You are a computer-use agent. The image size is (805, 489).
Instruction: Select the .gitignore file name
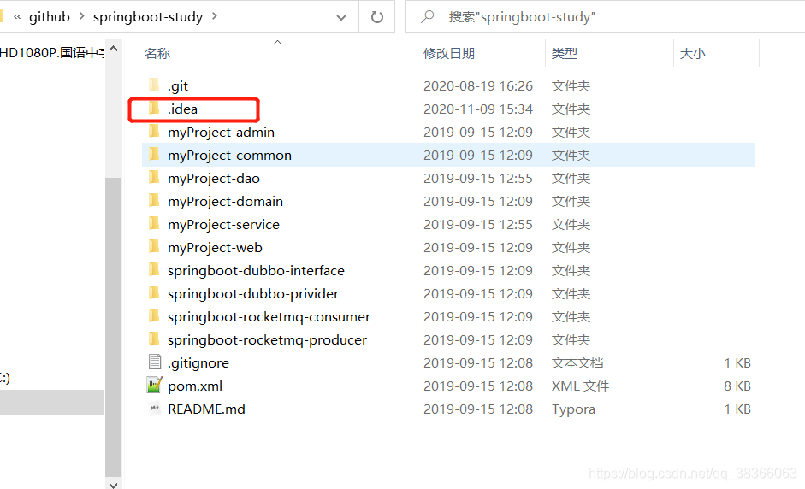[x=198, y=362]
